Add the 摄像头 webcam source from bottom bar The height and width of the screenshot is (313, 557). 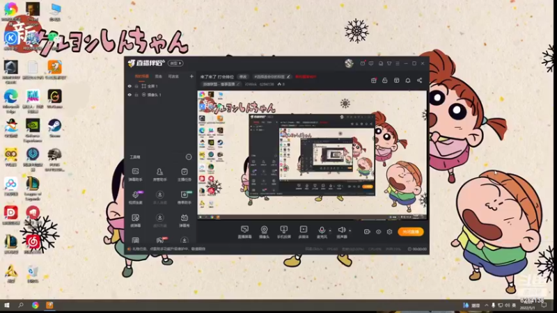tap(264, 232)
